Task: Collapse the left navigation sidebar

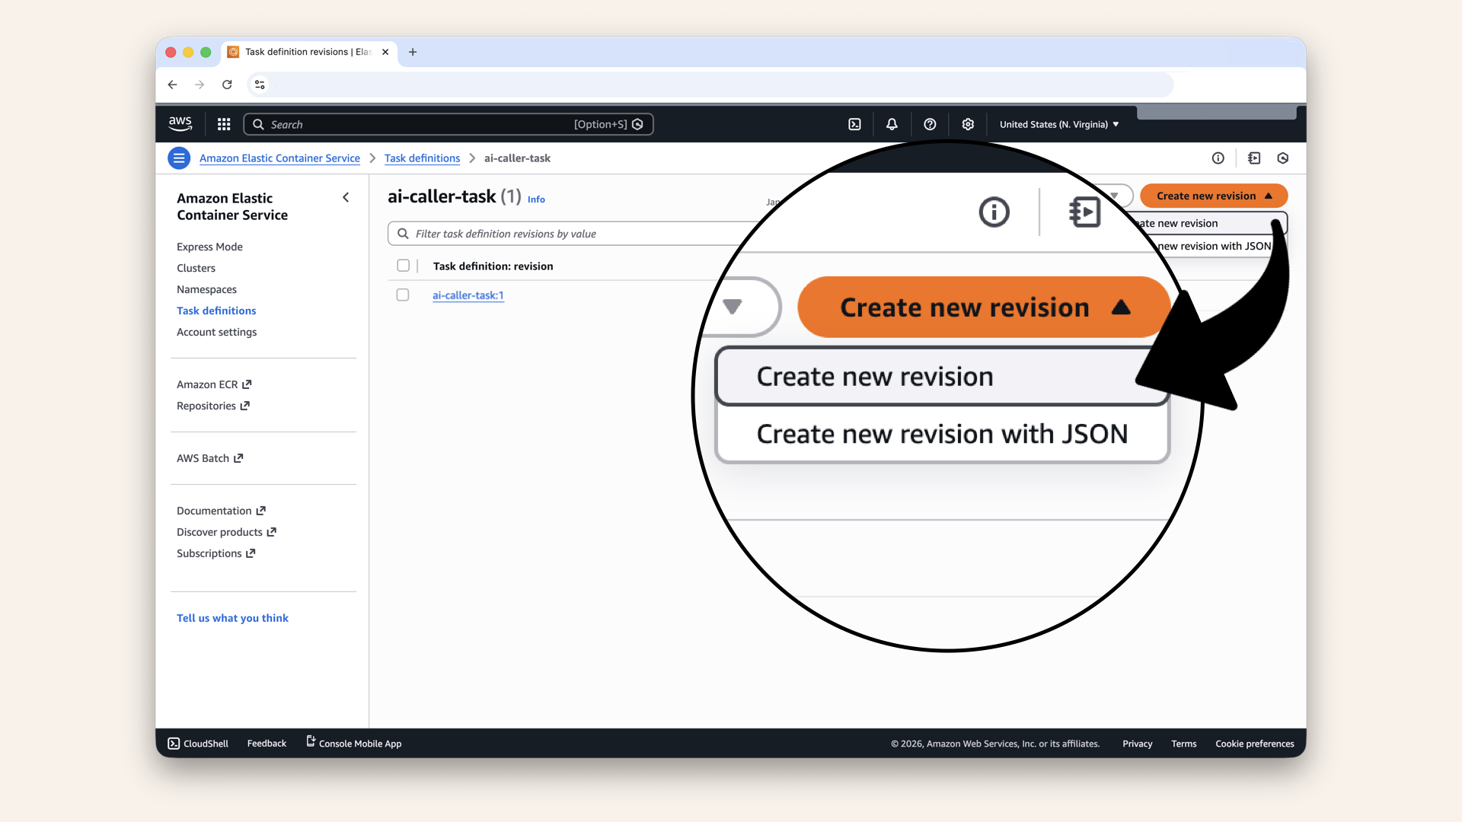Action: (x=346, y=197)
